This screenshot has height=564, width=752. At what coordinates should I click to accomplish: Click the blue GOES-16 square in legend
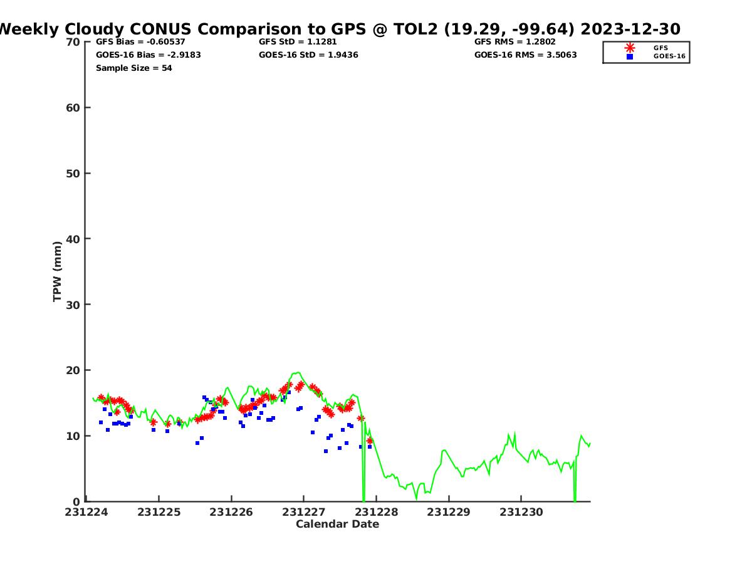pos(629,56)
